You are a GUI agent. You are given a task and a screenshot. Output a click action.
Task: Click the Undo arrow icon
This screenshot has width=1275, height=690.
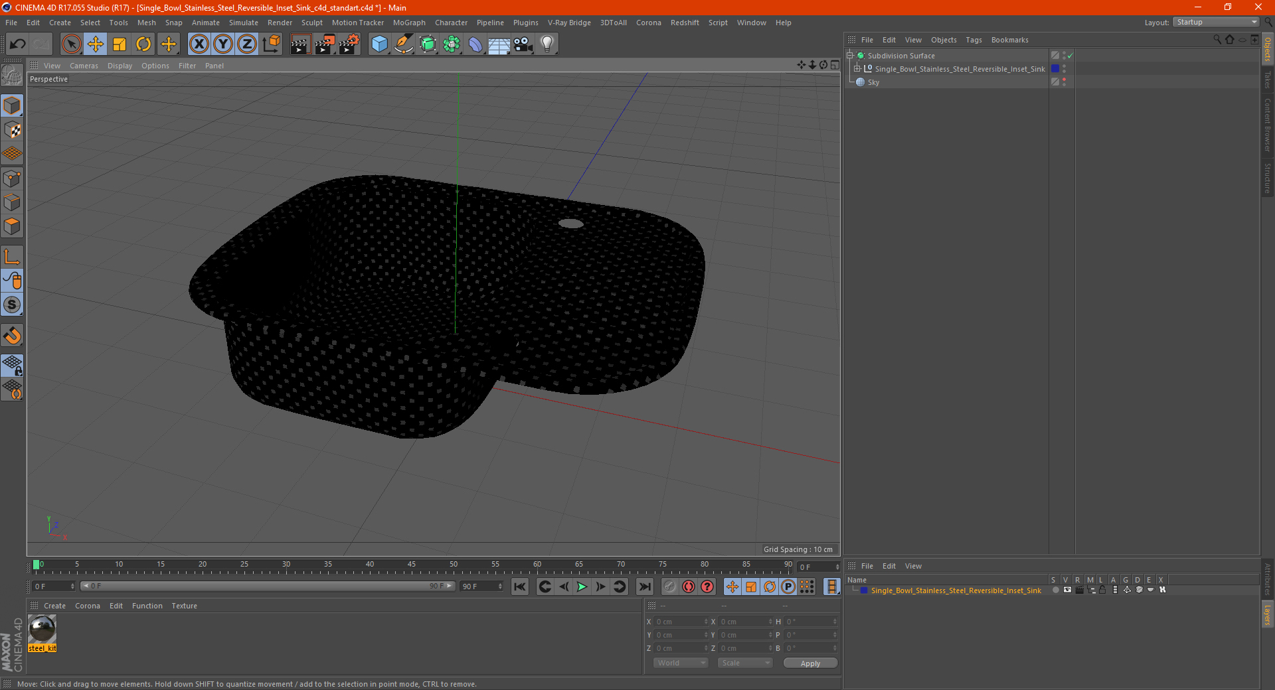18,44
